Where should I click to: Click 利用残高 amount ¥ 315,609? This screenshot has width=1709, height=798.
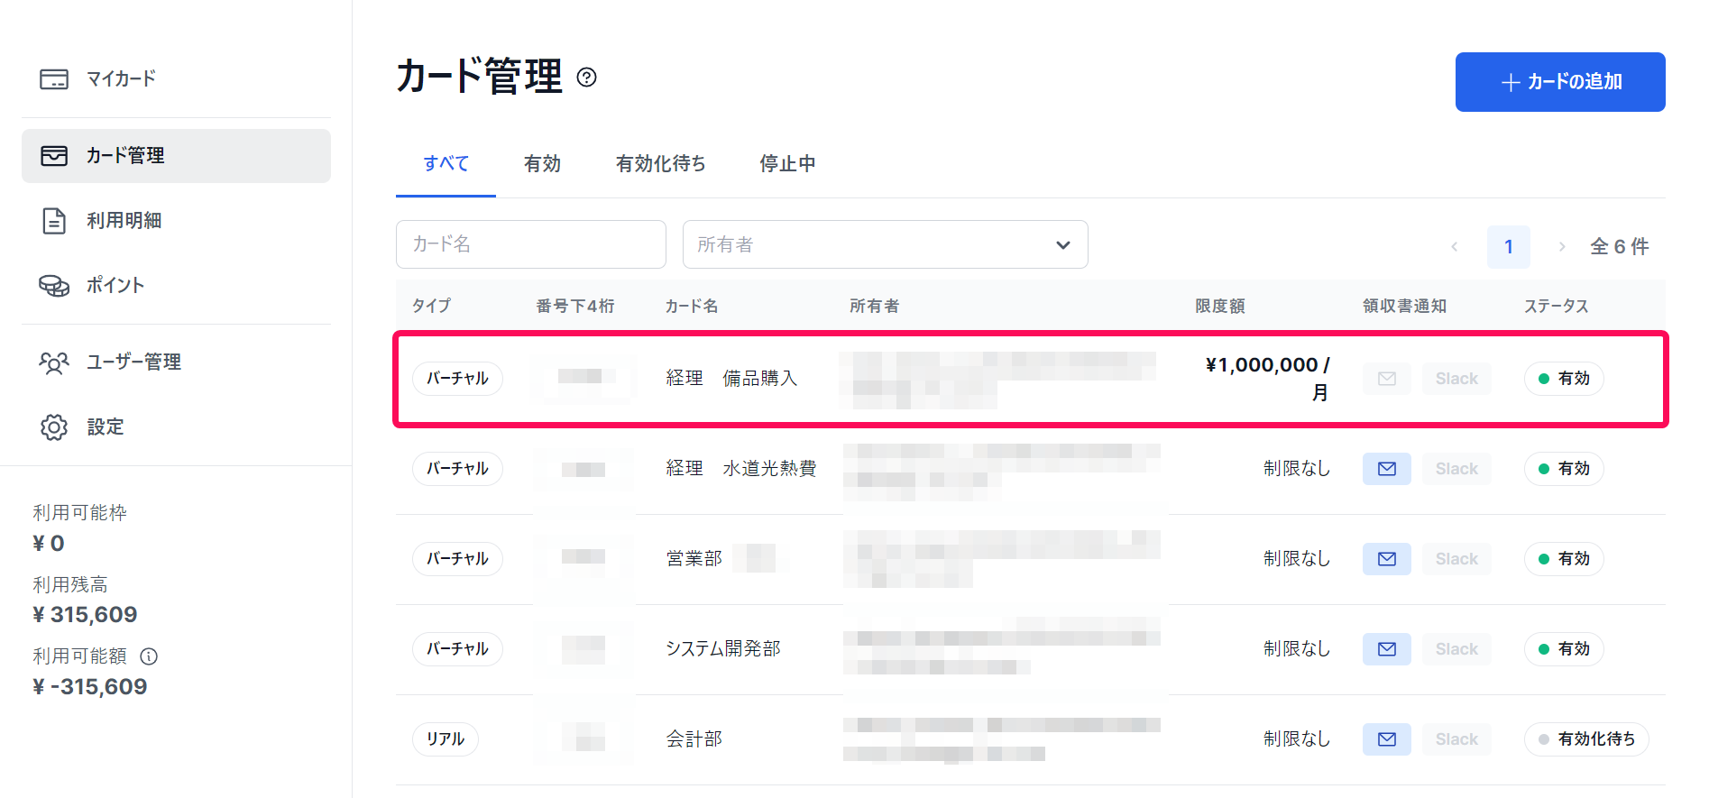(86, 615)
